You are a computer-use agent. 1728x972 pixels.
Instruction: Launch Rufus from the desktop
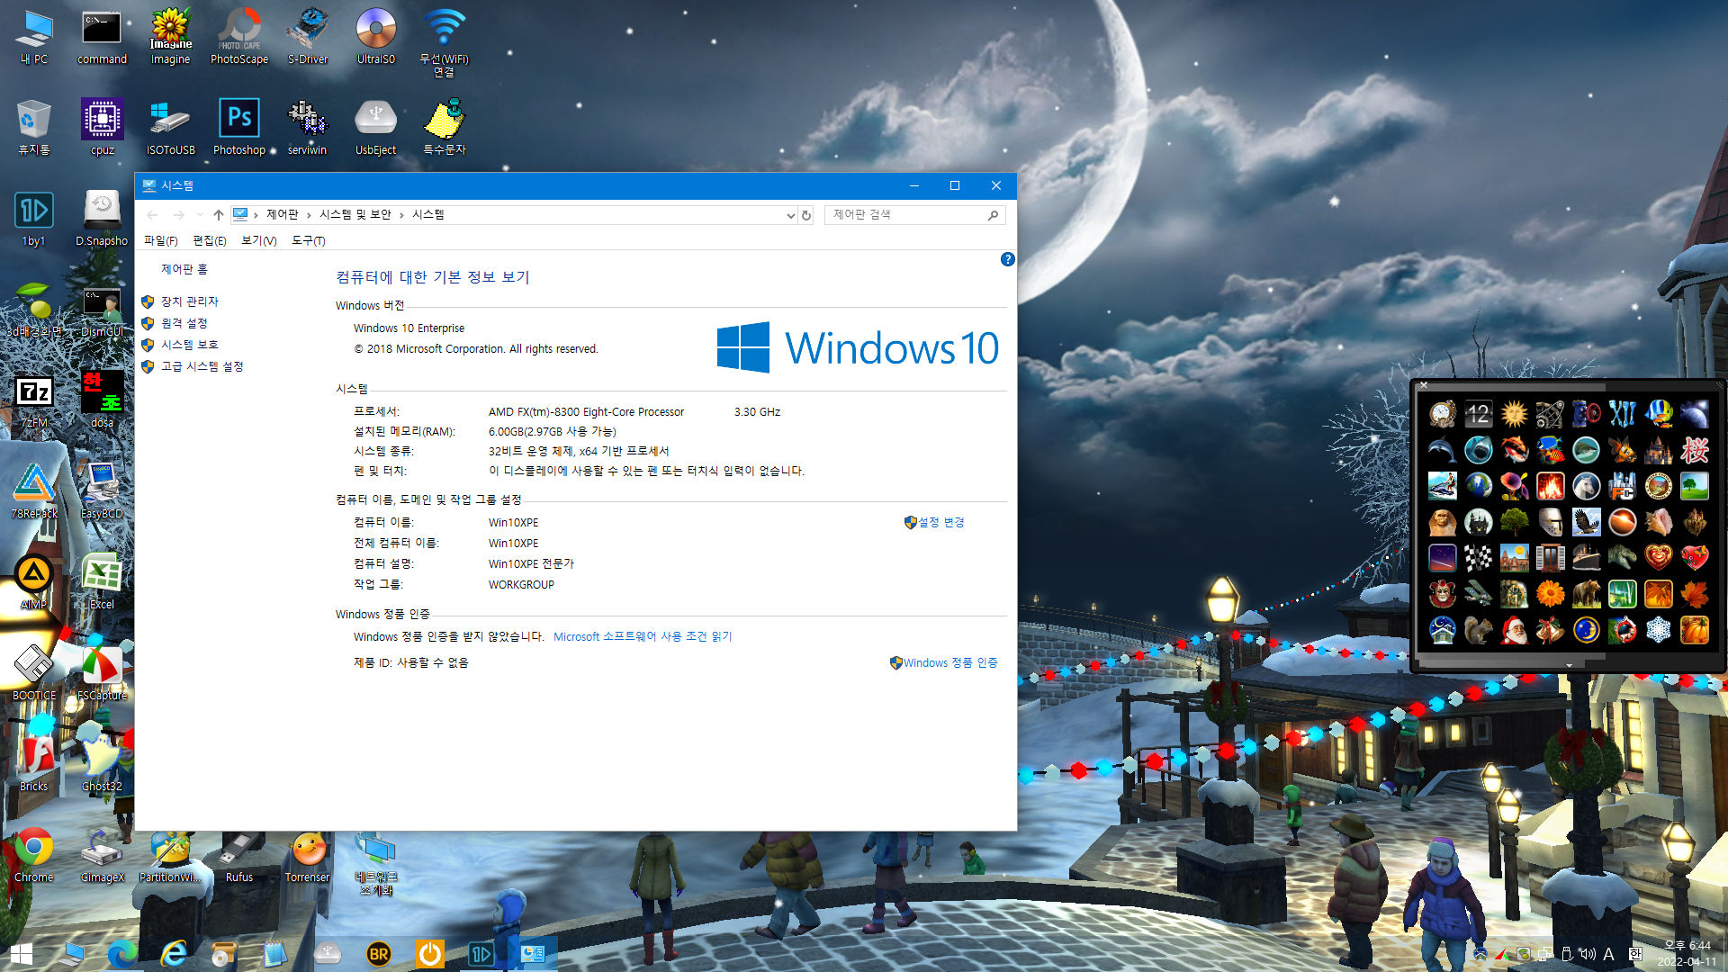(239, 854)
